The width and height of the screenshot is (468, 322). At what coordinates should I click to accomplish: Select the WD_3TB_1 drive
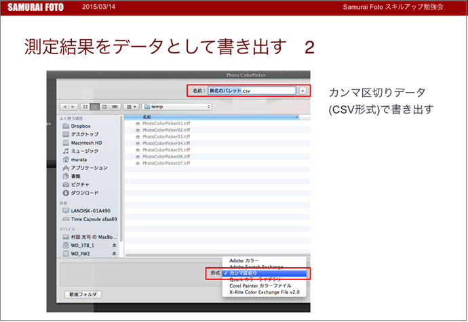[79, 245]
